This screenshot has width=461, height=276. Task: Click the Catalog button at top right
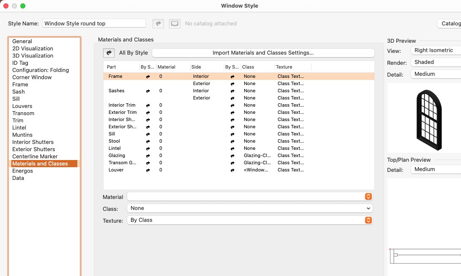pyautogui.click(x=450, y=24)
